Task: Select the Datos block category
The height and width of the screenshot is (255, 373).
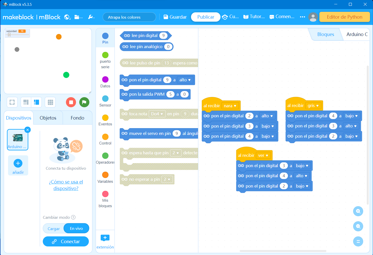Action: coord(105,82)
